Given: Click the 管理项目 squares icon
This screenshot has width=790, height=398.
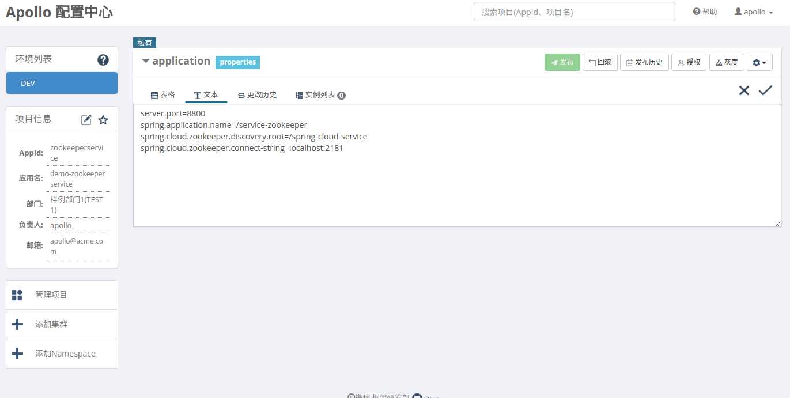Looking at the screenshot, I should tap(17, 295).
